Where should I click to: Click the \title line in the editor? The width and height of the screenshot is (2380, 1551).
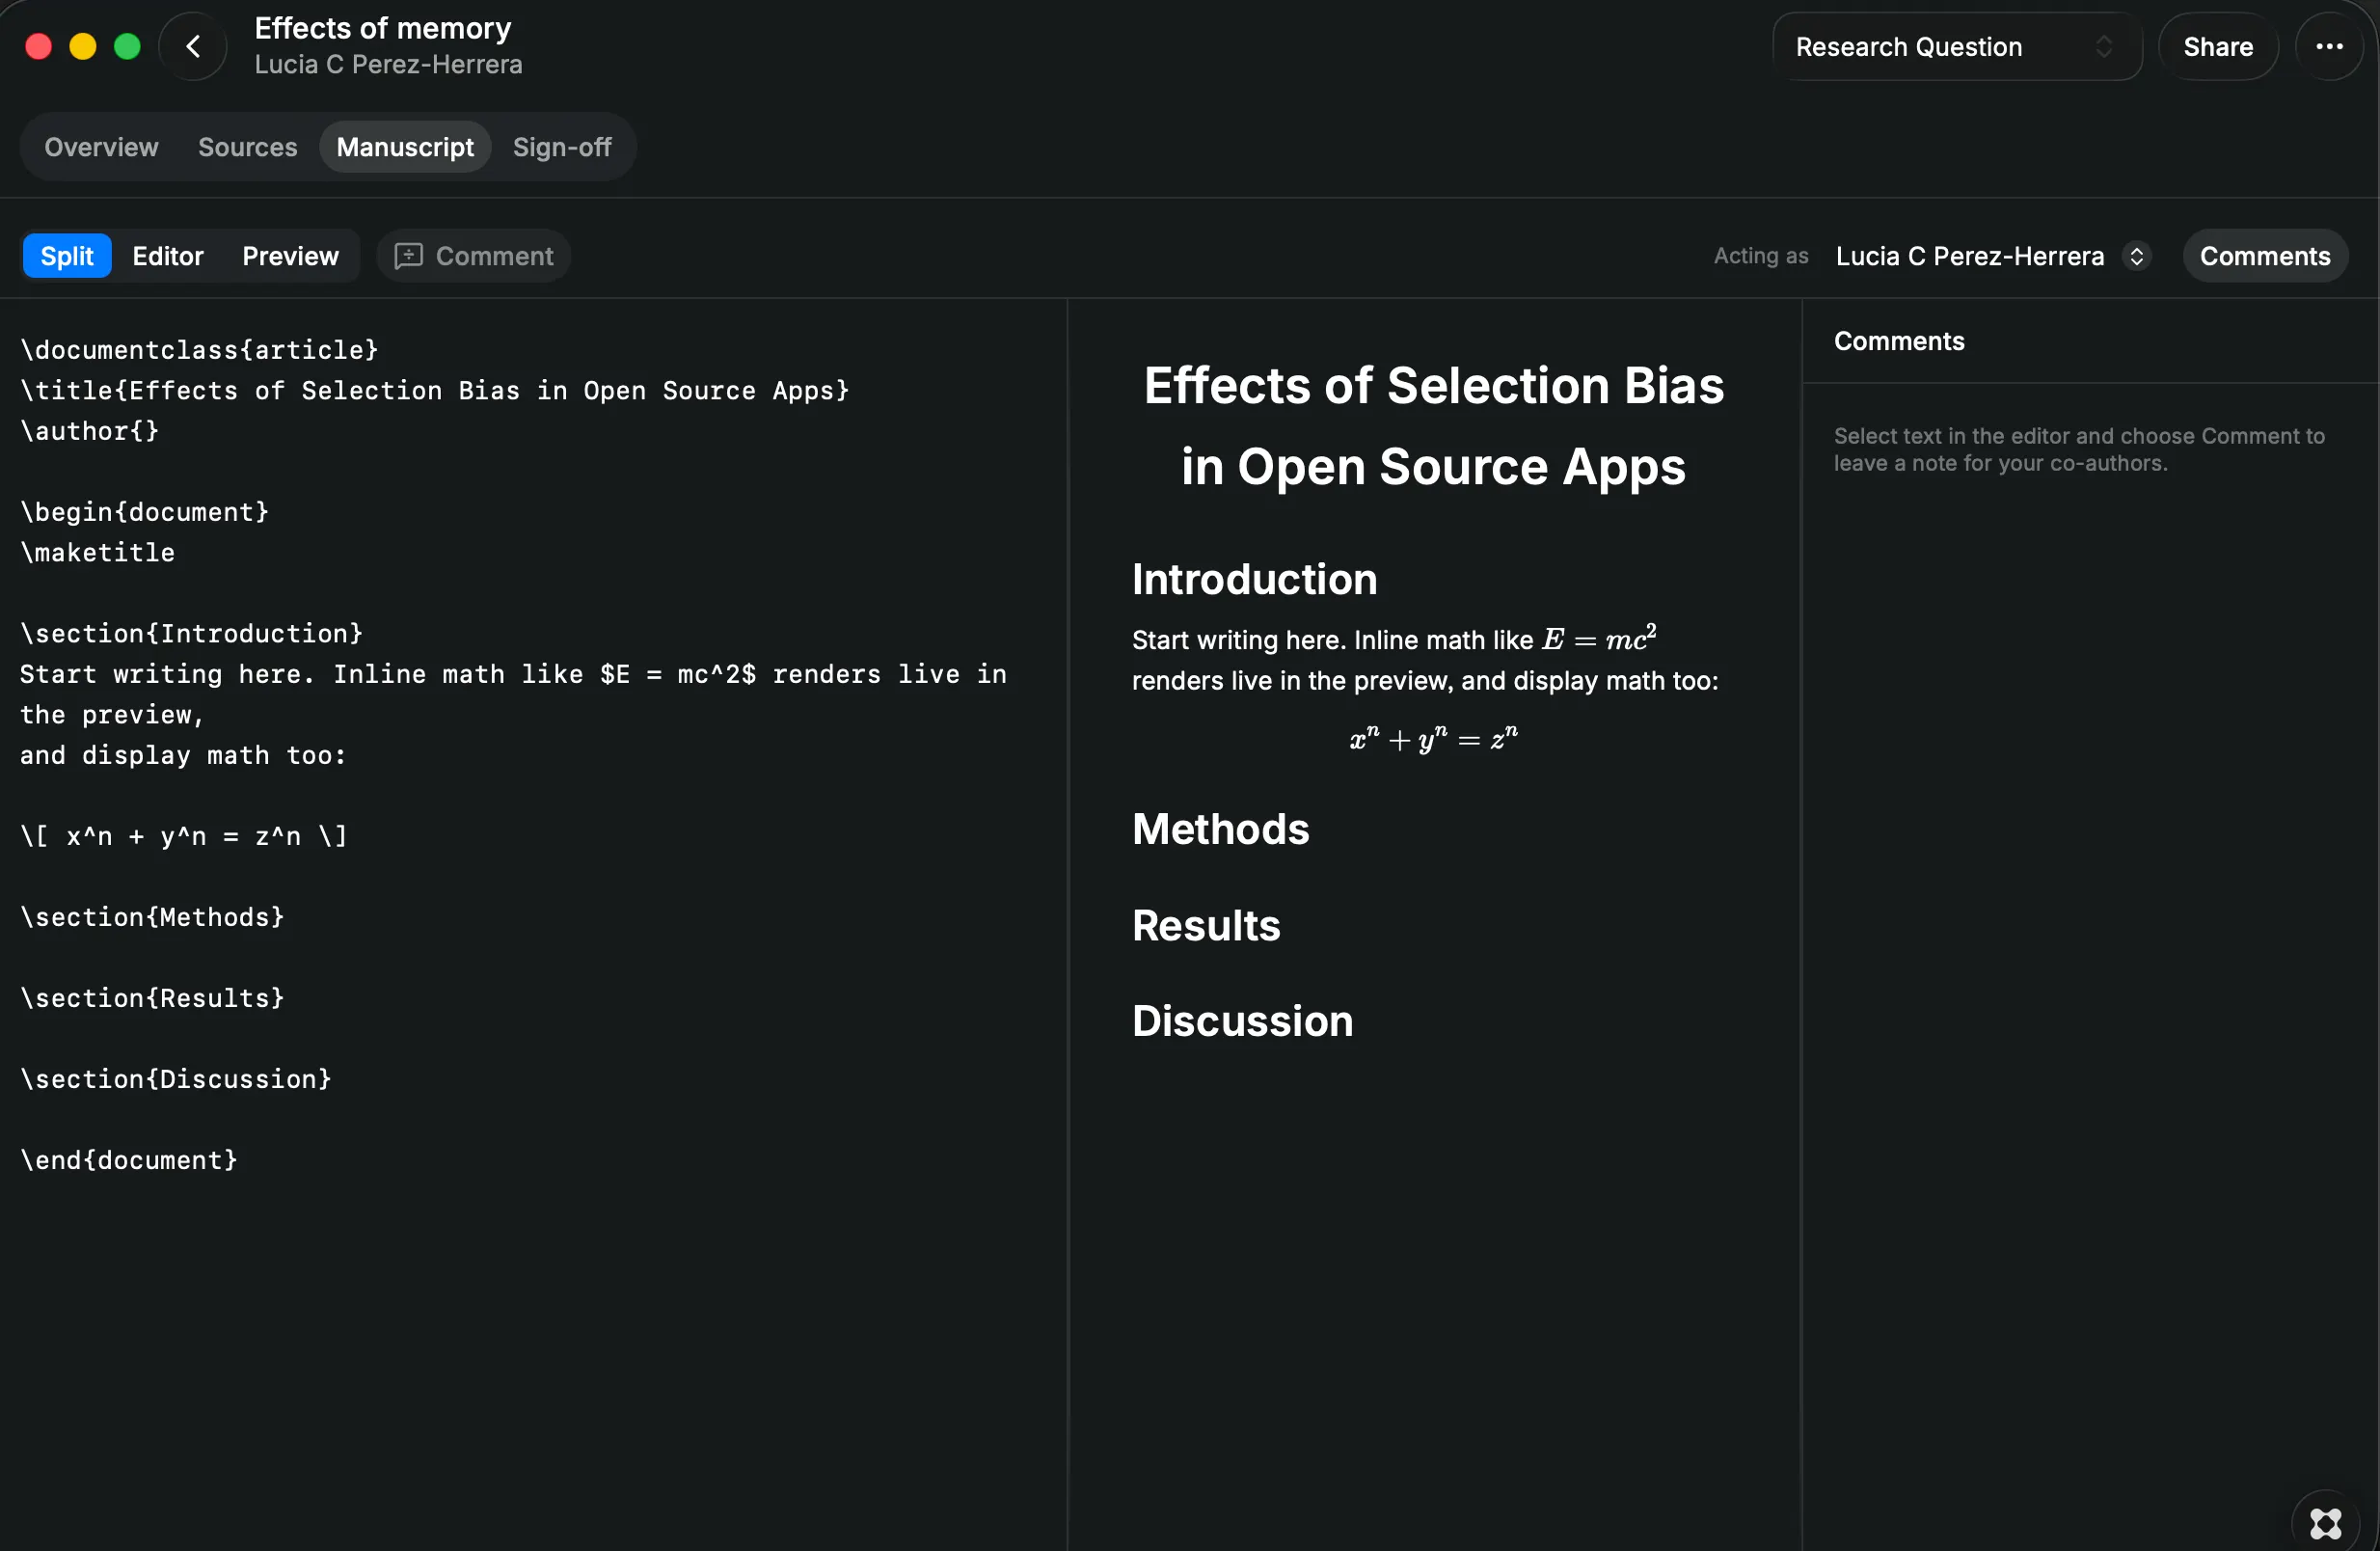point(435,390)
